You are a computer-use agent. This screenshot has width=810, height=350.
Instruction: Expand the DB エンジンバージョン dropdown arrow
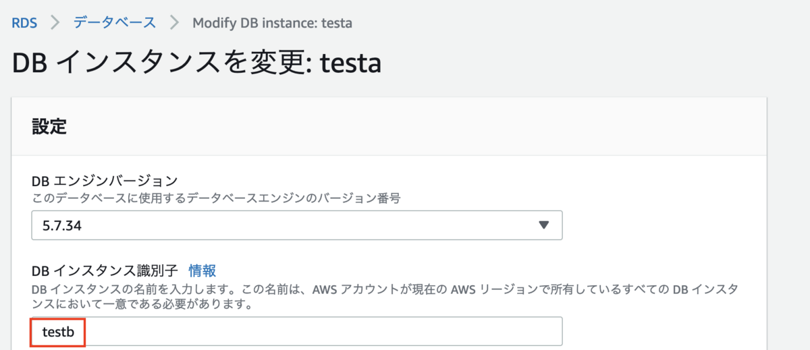(x=544, y=225)
